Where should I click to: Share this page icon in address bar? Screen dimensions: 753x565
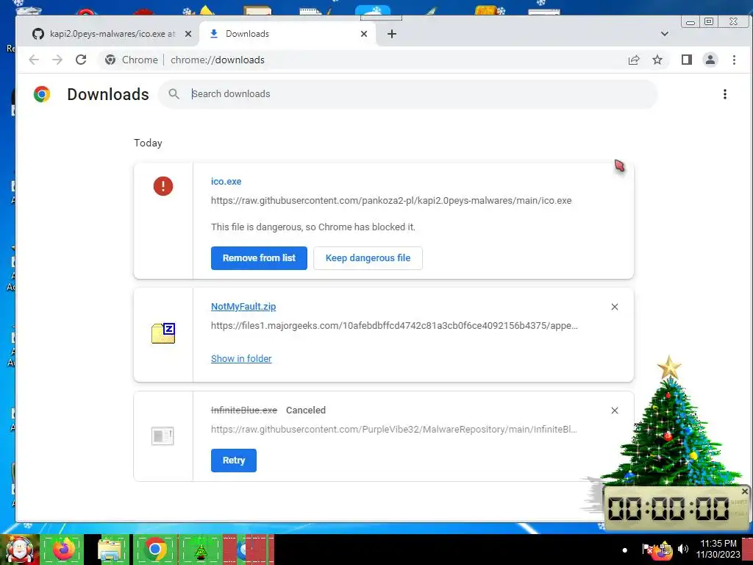(634, 60)
